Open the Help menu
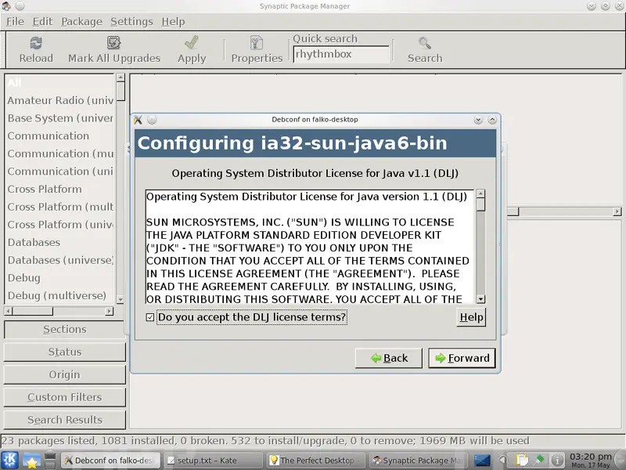This screenshot has height=470, width=626. [173, 22]
